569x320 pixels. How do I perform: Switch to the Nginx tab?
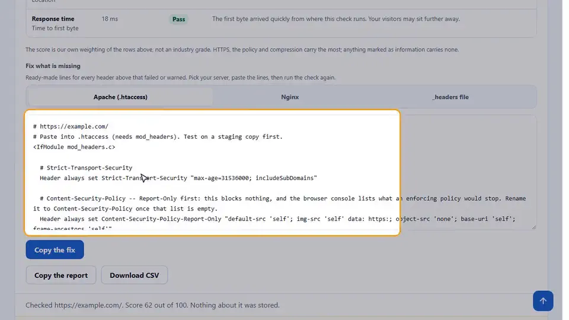click(x=290, y=97)
